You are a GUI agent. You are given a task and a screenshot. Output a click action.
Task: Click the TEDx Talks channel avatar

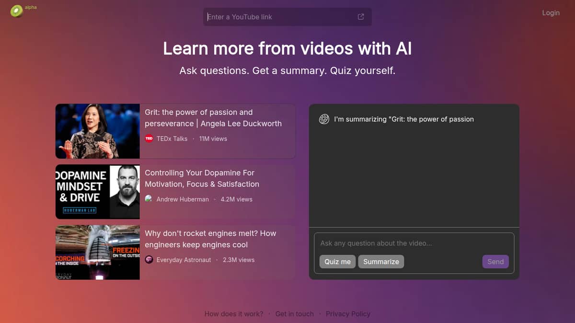coord(149,138)
